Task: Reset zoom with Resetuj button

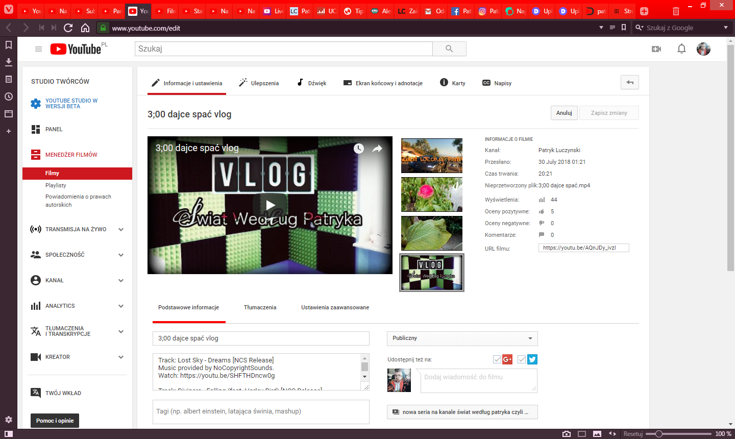Action: 633,434
